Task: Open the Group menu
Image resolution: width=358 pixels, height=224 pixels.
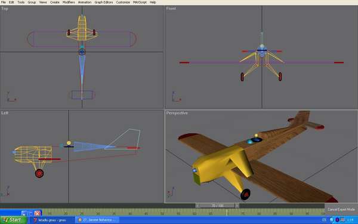Action: (x=32, y=2)
